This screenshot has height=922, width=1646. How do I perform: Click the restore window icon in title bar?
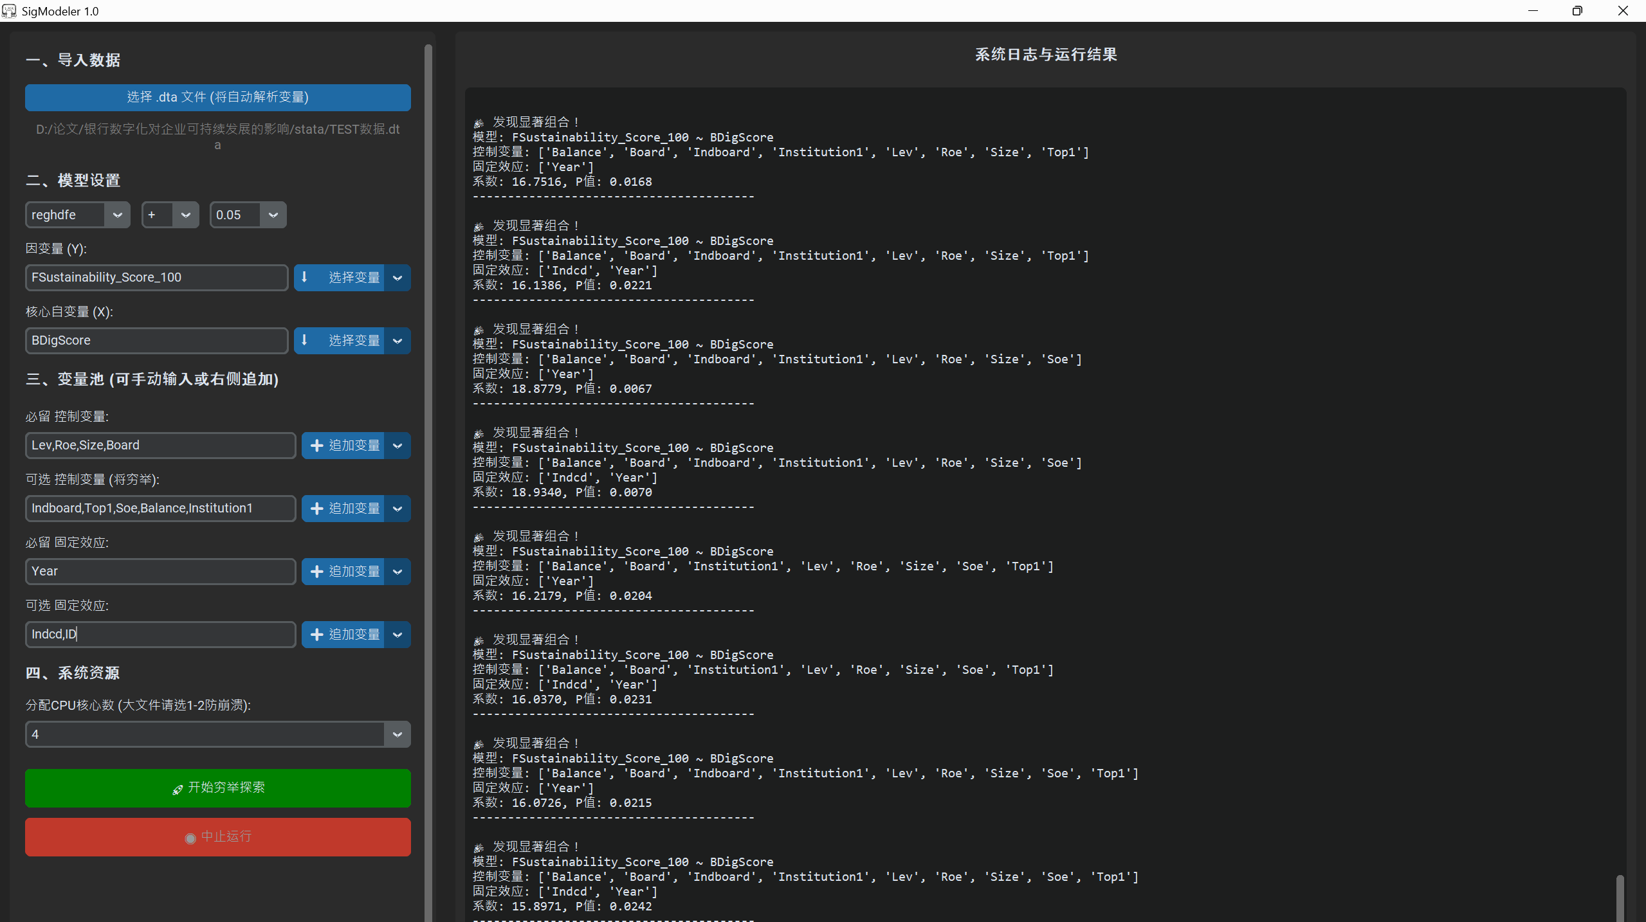(1577, 11)
